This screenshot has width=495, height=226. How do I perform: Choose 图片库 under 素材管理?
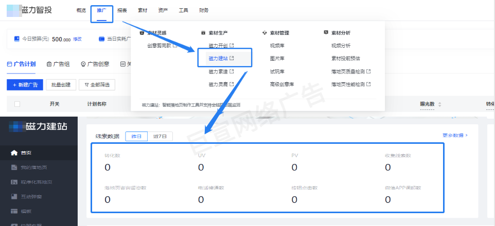pos(277,59)
